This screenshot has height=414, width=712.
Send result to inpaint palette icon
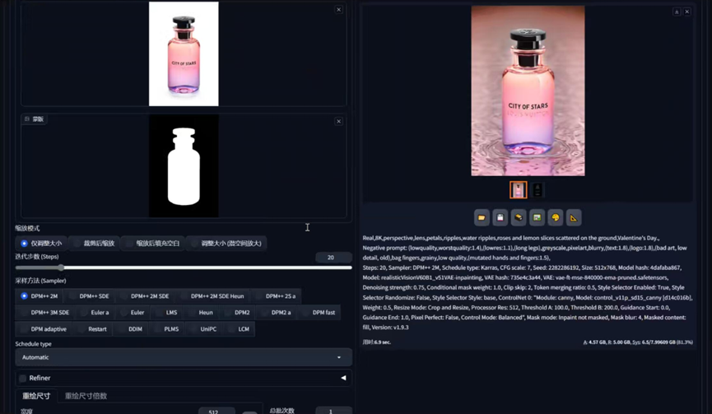pos(556,217)
